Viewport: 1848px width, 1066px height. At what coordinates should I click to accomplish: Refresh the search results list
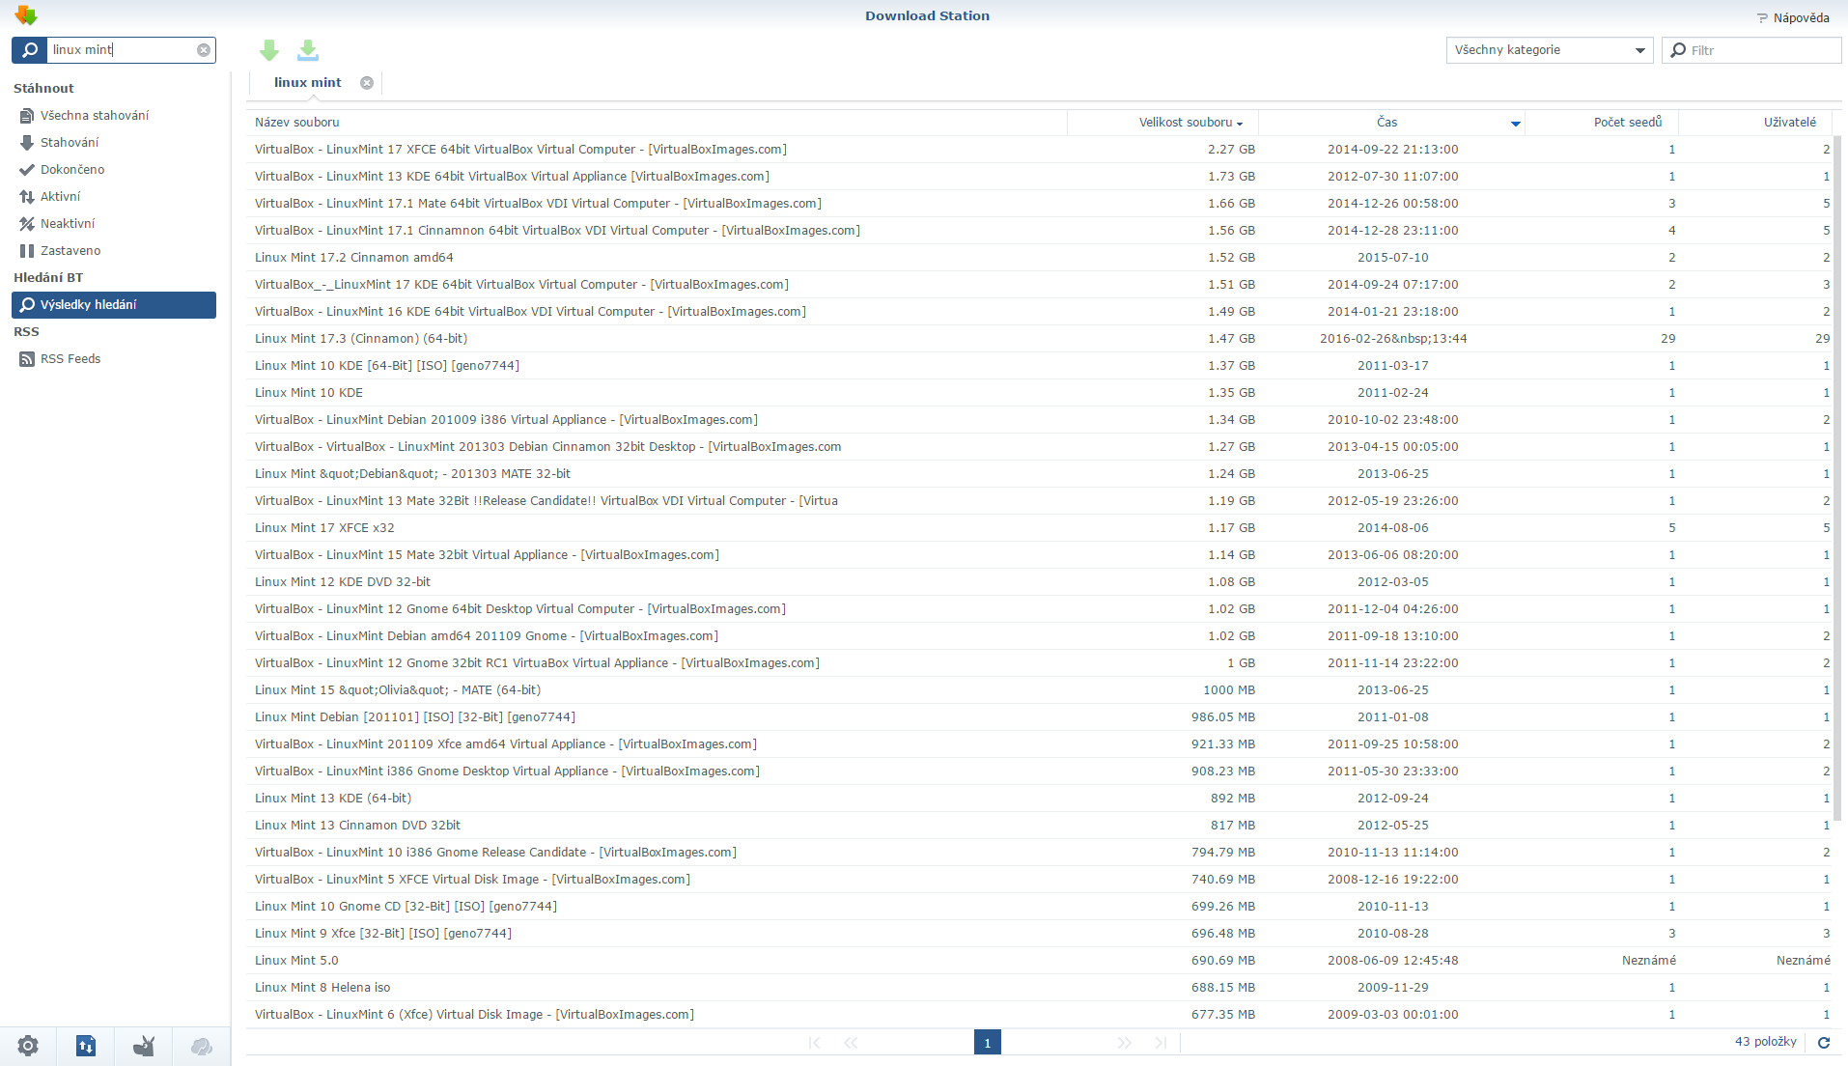pos(1824,1043)
